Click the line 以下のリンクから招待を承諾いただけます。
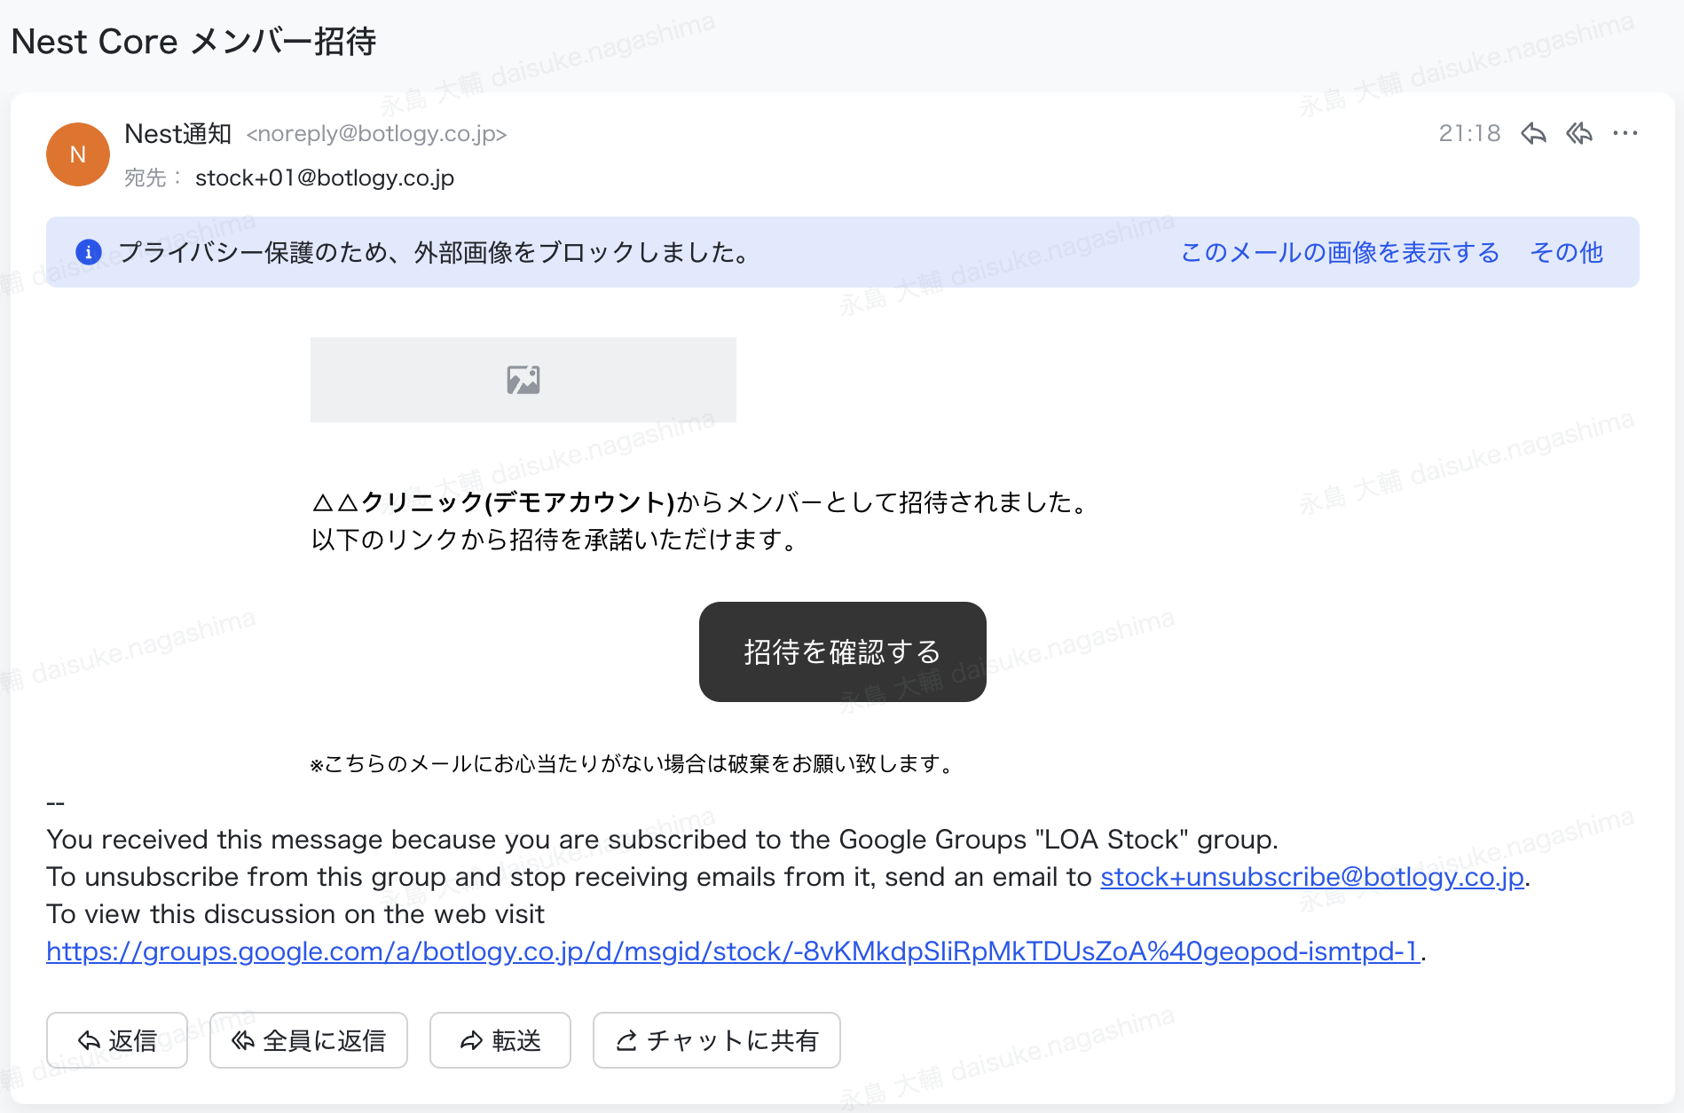 click(x=557, y=540)
